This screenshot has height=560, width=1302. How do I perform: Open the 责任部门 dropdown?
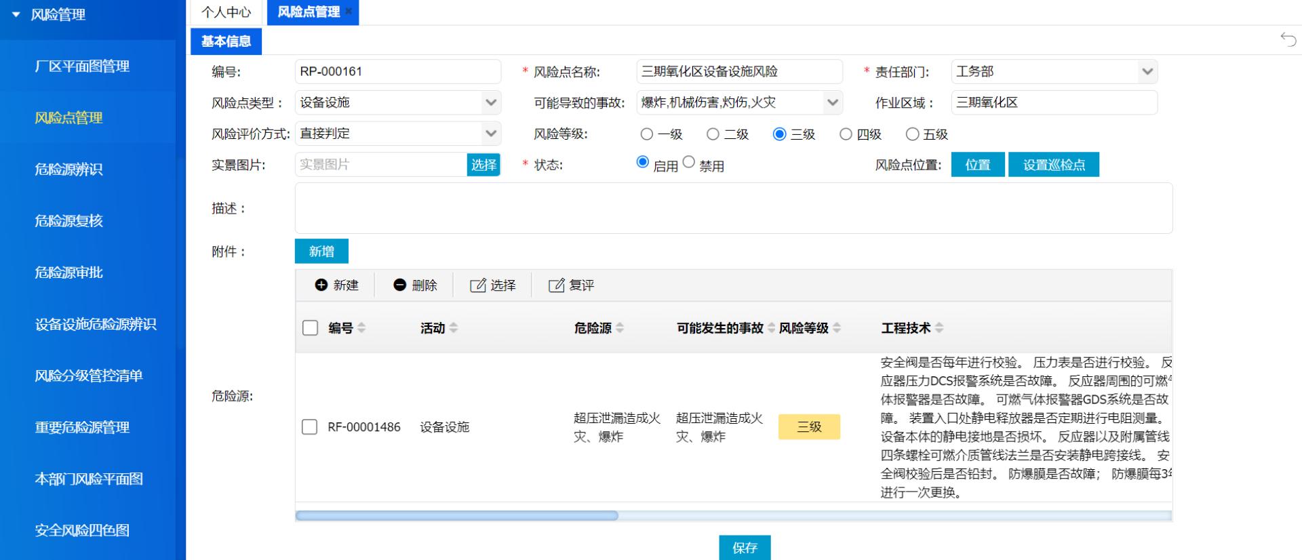(x=1147, y=71)
